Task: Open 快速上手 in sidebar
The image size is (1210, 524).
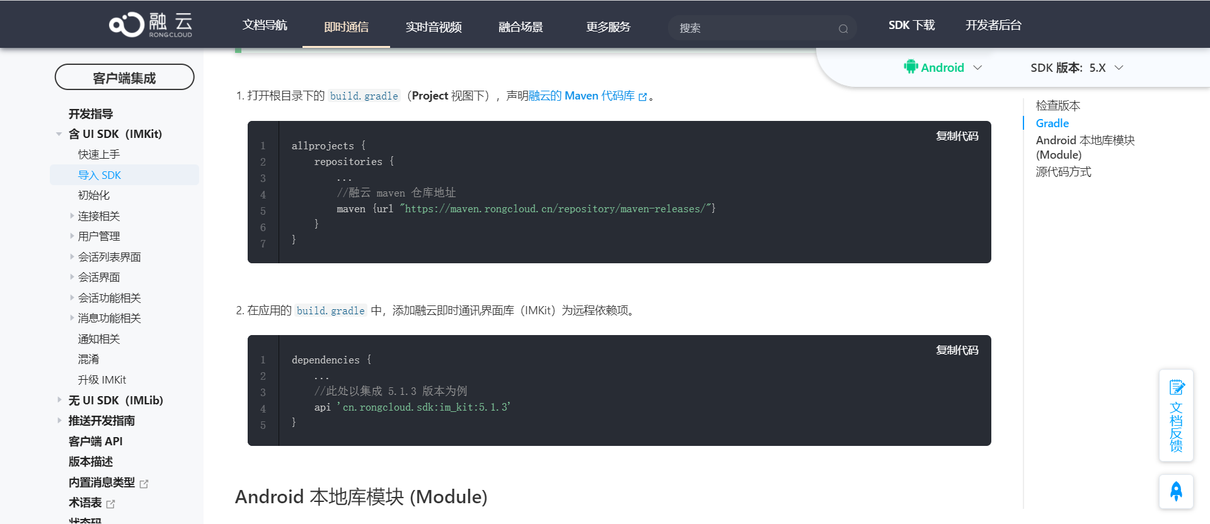Action: point(99,154)
